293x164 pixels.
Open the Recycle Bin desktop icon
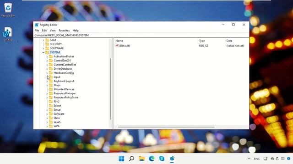pos(8,10)
